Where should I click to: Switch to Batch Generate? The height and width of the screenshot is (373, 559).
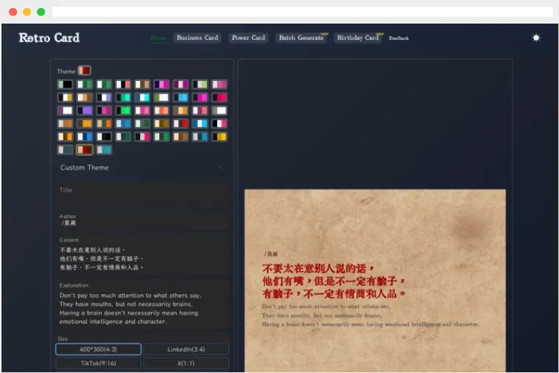[301, 38]
